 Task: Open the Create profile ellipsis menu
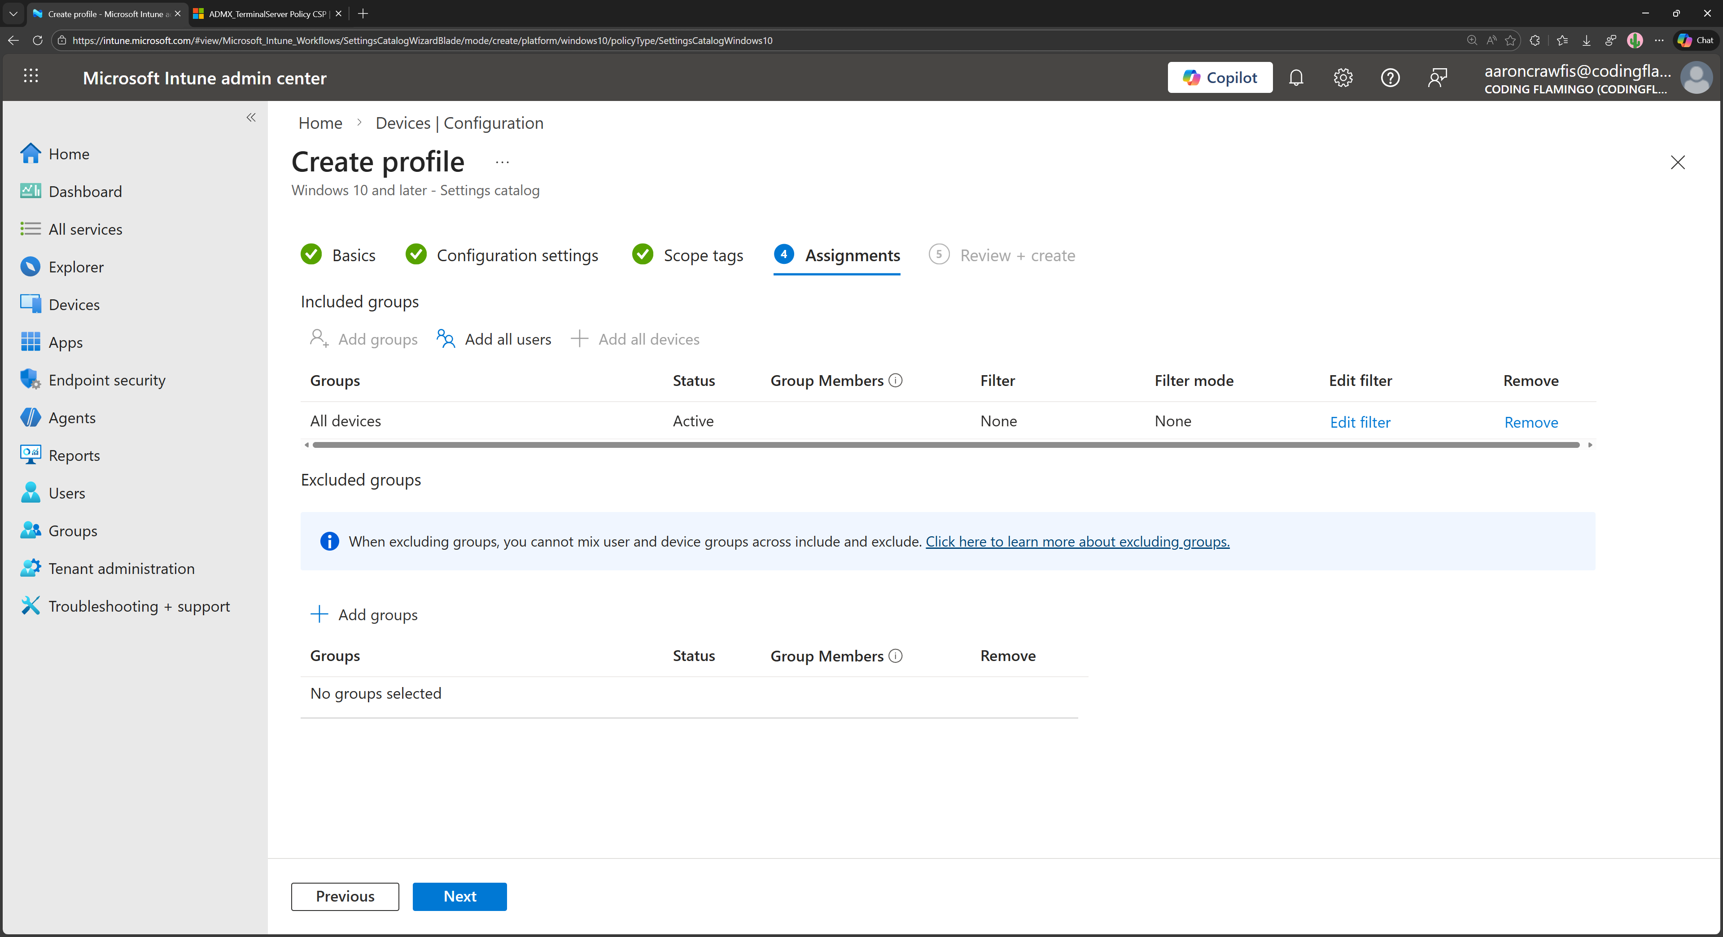[502, 162]
